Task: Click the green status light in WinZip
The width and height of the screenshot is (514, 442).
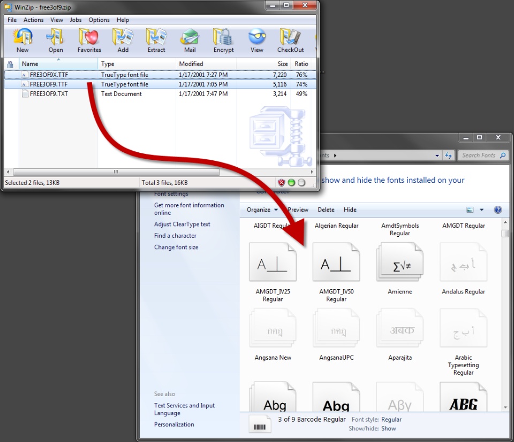Action: click(x=291, y=183)
